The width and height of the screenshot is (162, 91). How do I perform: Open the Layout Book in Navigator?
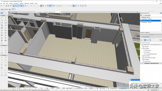(x=148, y=40)
